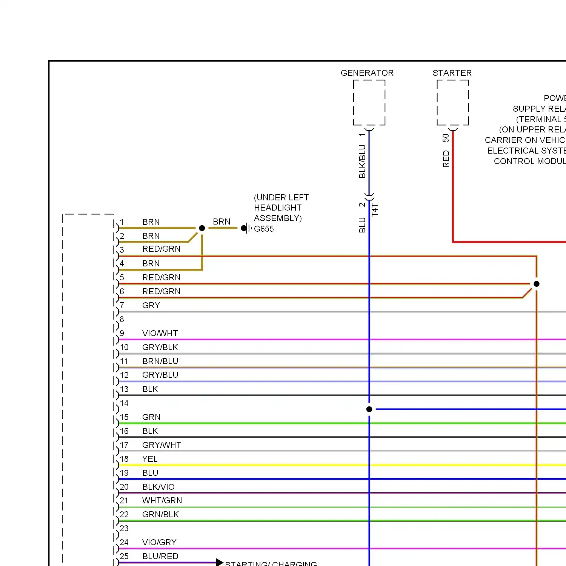This screenshot has width=566, height=566.
Task: Click the BRN label on pin 1
Action: click(x=151, y=222)
